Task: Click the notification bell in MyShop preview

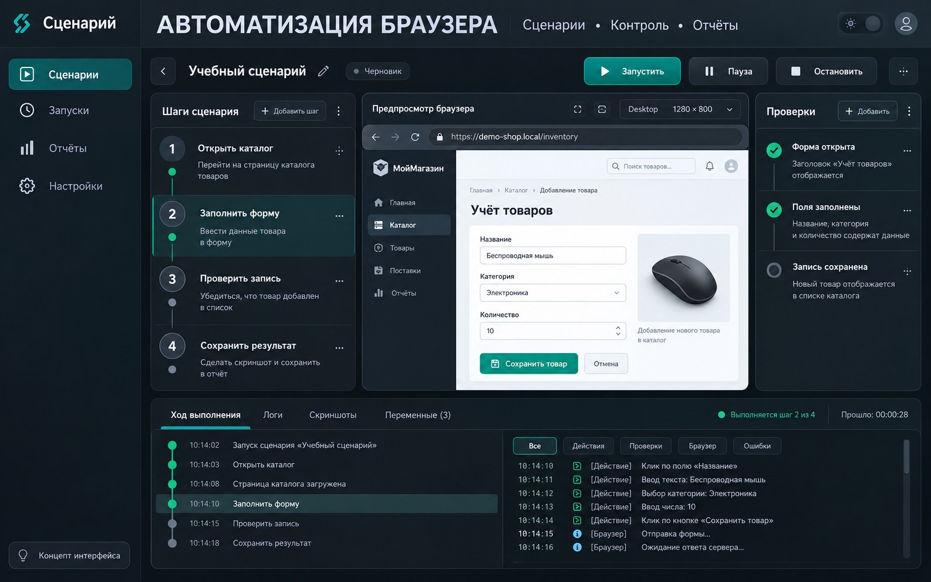Action: 710,166
